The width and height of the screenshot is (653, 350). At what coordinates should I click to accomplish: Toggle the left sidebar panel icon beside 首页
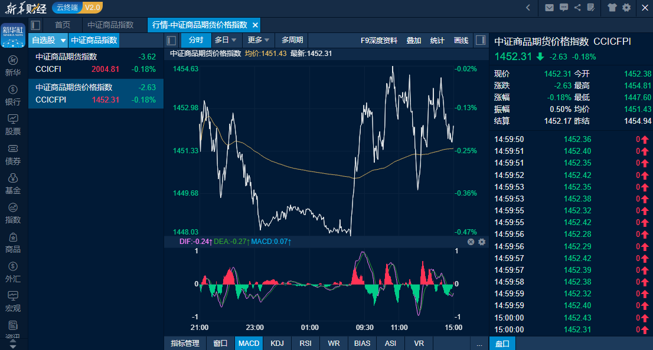(35, 25)
